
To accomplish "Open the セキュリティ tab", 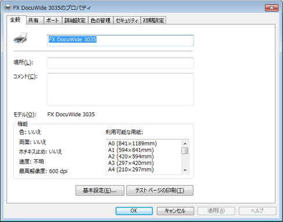I will [127, 20].
